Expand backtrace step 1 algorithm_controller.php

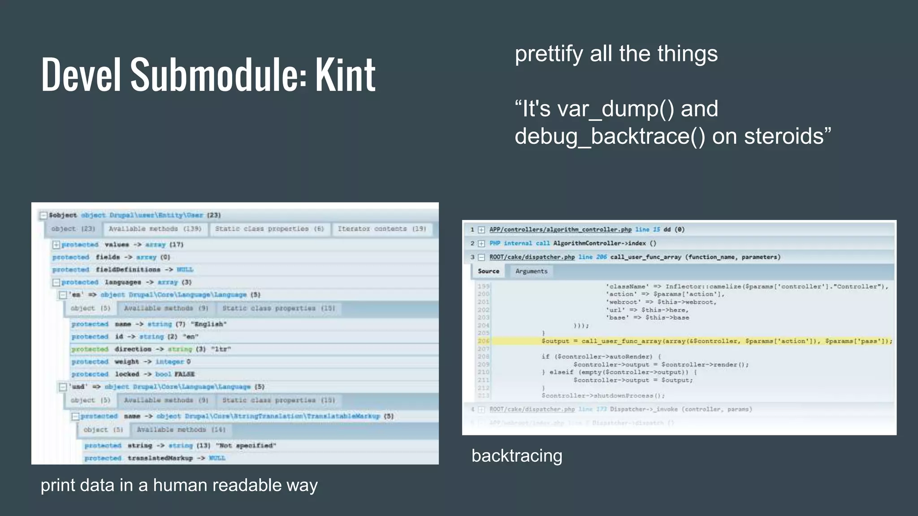tap(481, 230)
